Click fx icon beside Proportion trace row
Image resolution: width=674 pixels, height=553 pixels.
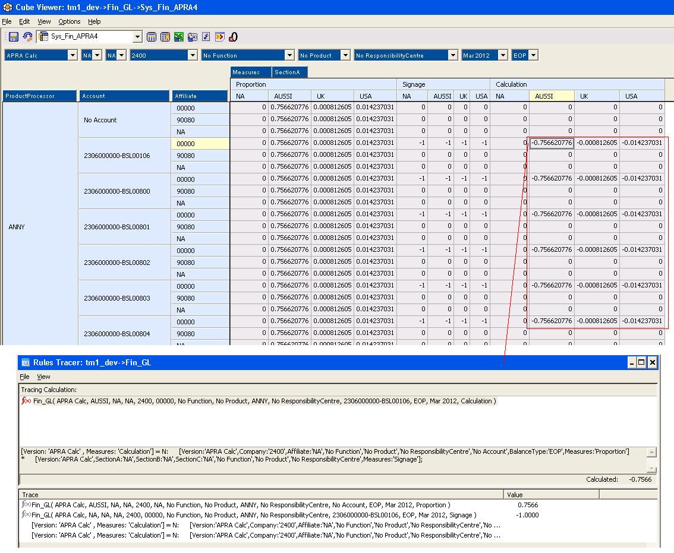tap(26, 504)
